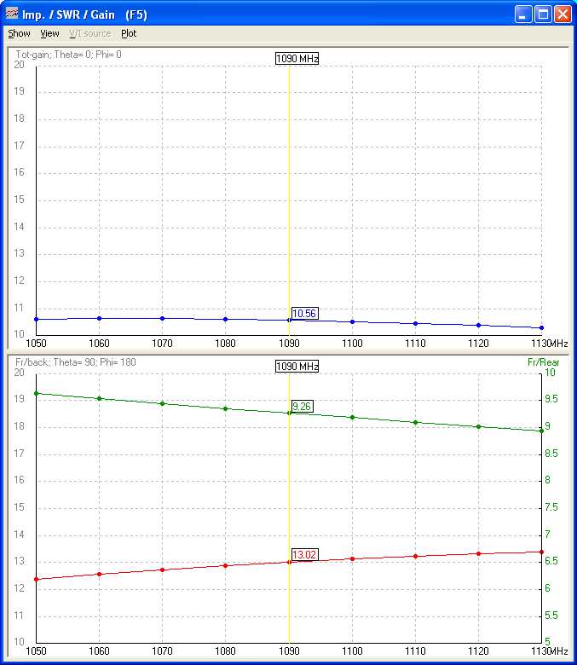Close the Imp. / SWR / Gain window

tap(563, 14)
